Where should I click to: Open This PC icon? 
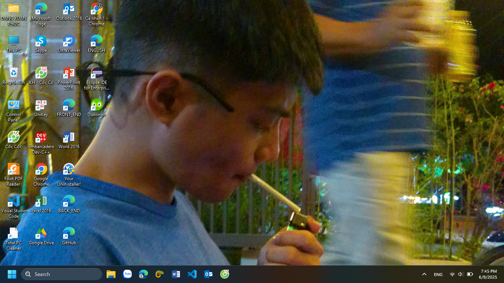point(14,44)
